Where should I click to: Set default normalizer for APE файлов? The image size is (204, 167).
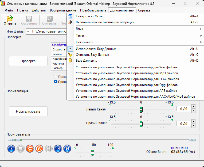(135, 91)
